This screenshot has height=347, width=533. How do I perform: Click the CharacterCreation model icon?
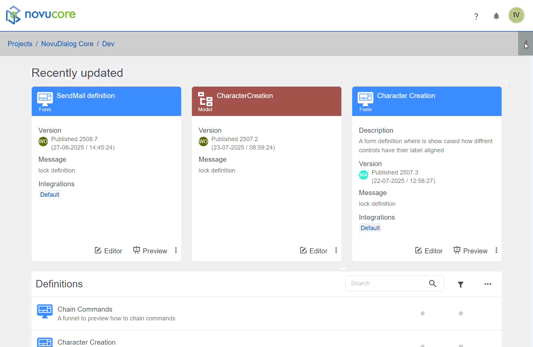click(205, 99)
